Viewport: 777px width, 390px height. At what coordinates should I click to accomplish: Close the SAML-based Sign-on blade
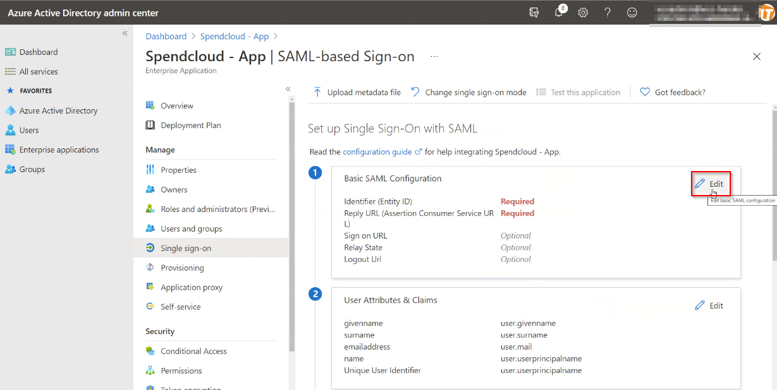click(x=757, y=56)
